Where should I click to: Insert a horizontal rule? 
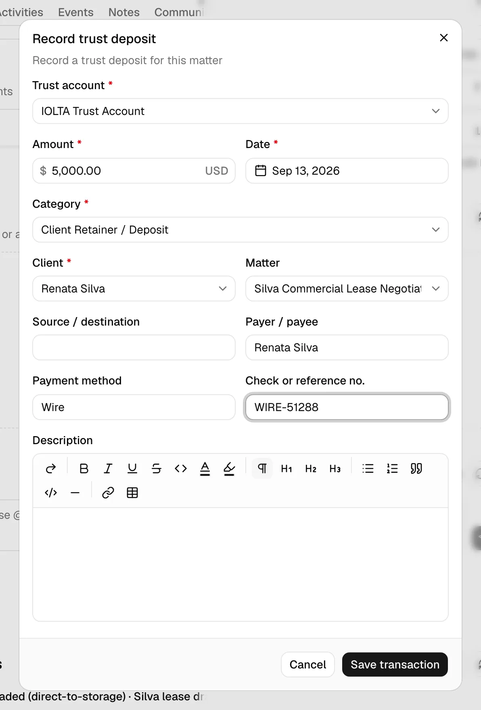[75, 493]
